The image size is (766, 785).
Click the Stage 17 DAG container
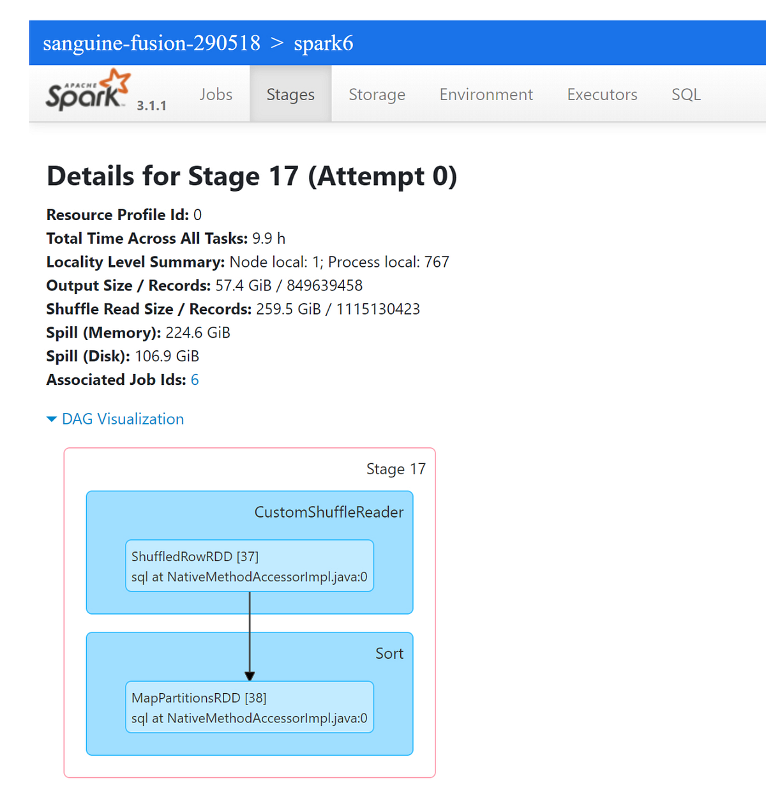point(396,468)
